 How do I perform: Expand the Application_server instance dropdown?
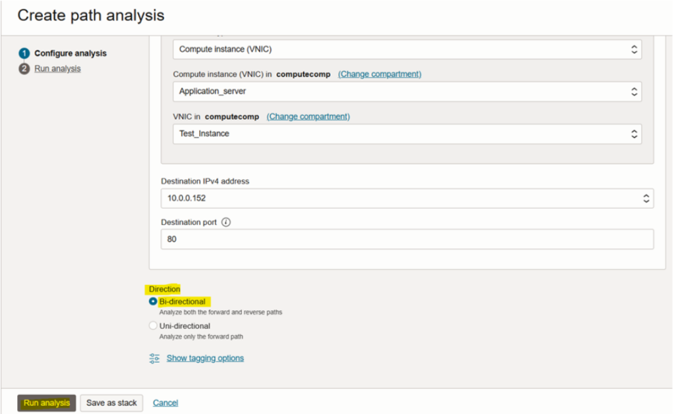tap(407, 91)
